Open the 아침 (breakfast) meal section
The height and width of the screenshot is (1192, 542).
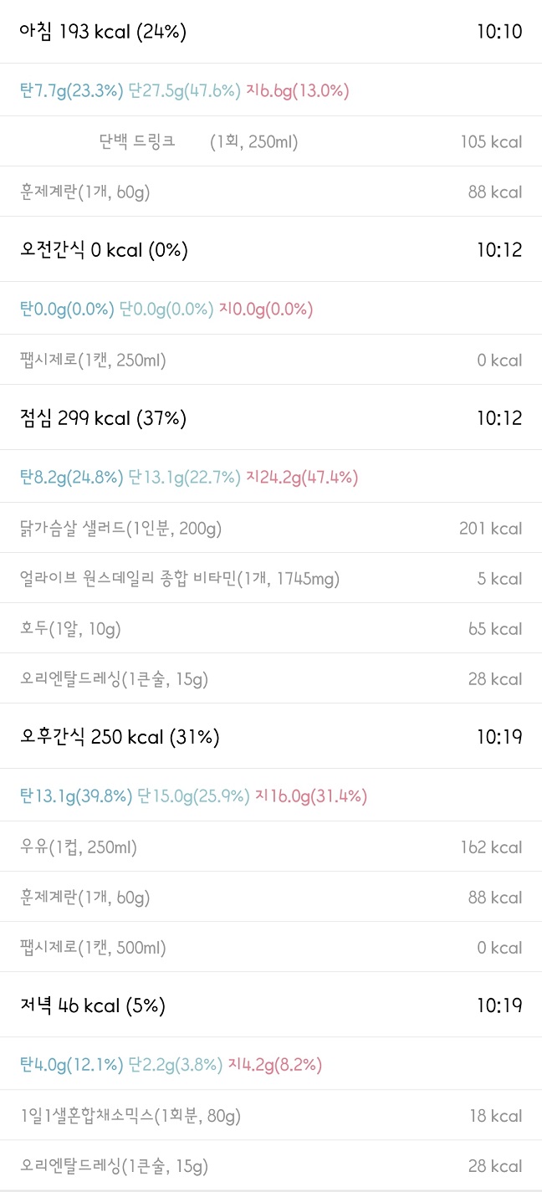tap(100, 33)
